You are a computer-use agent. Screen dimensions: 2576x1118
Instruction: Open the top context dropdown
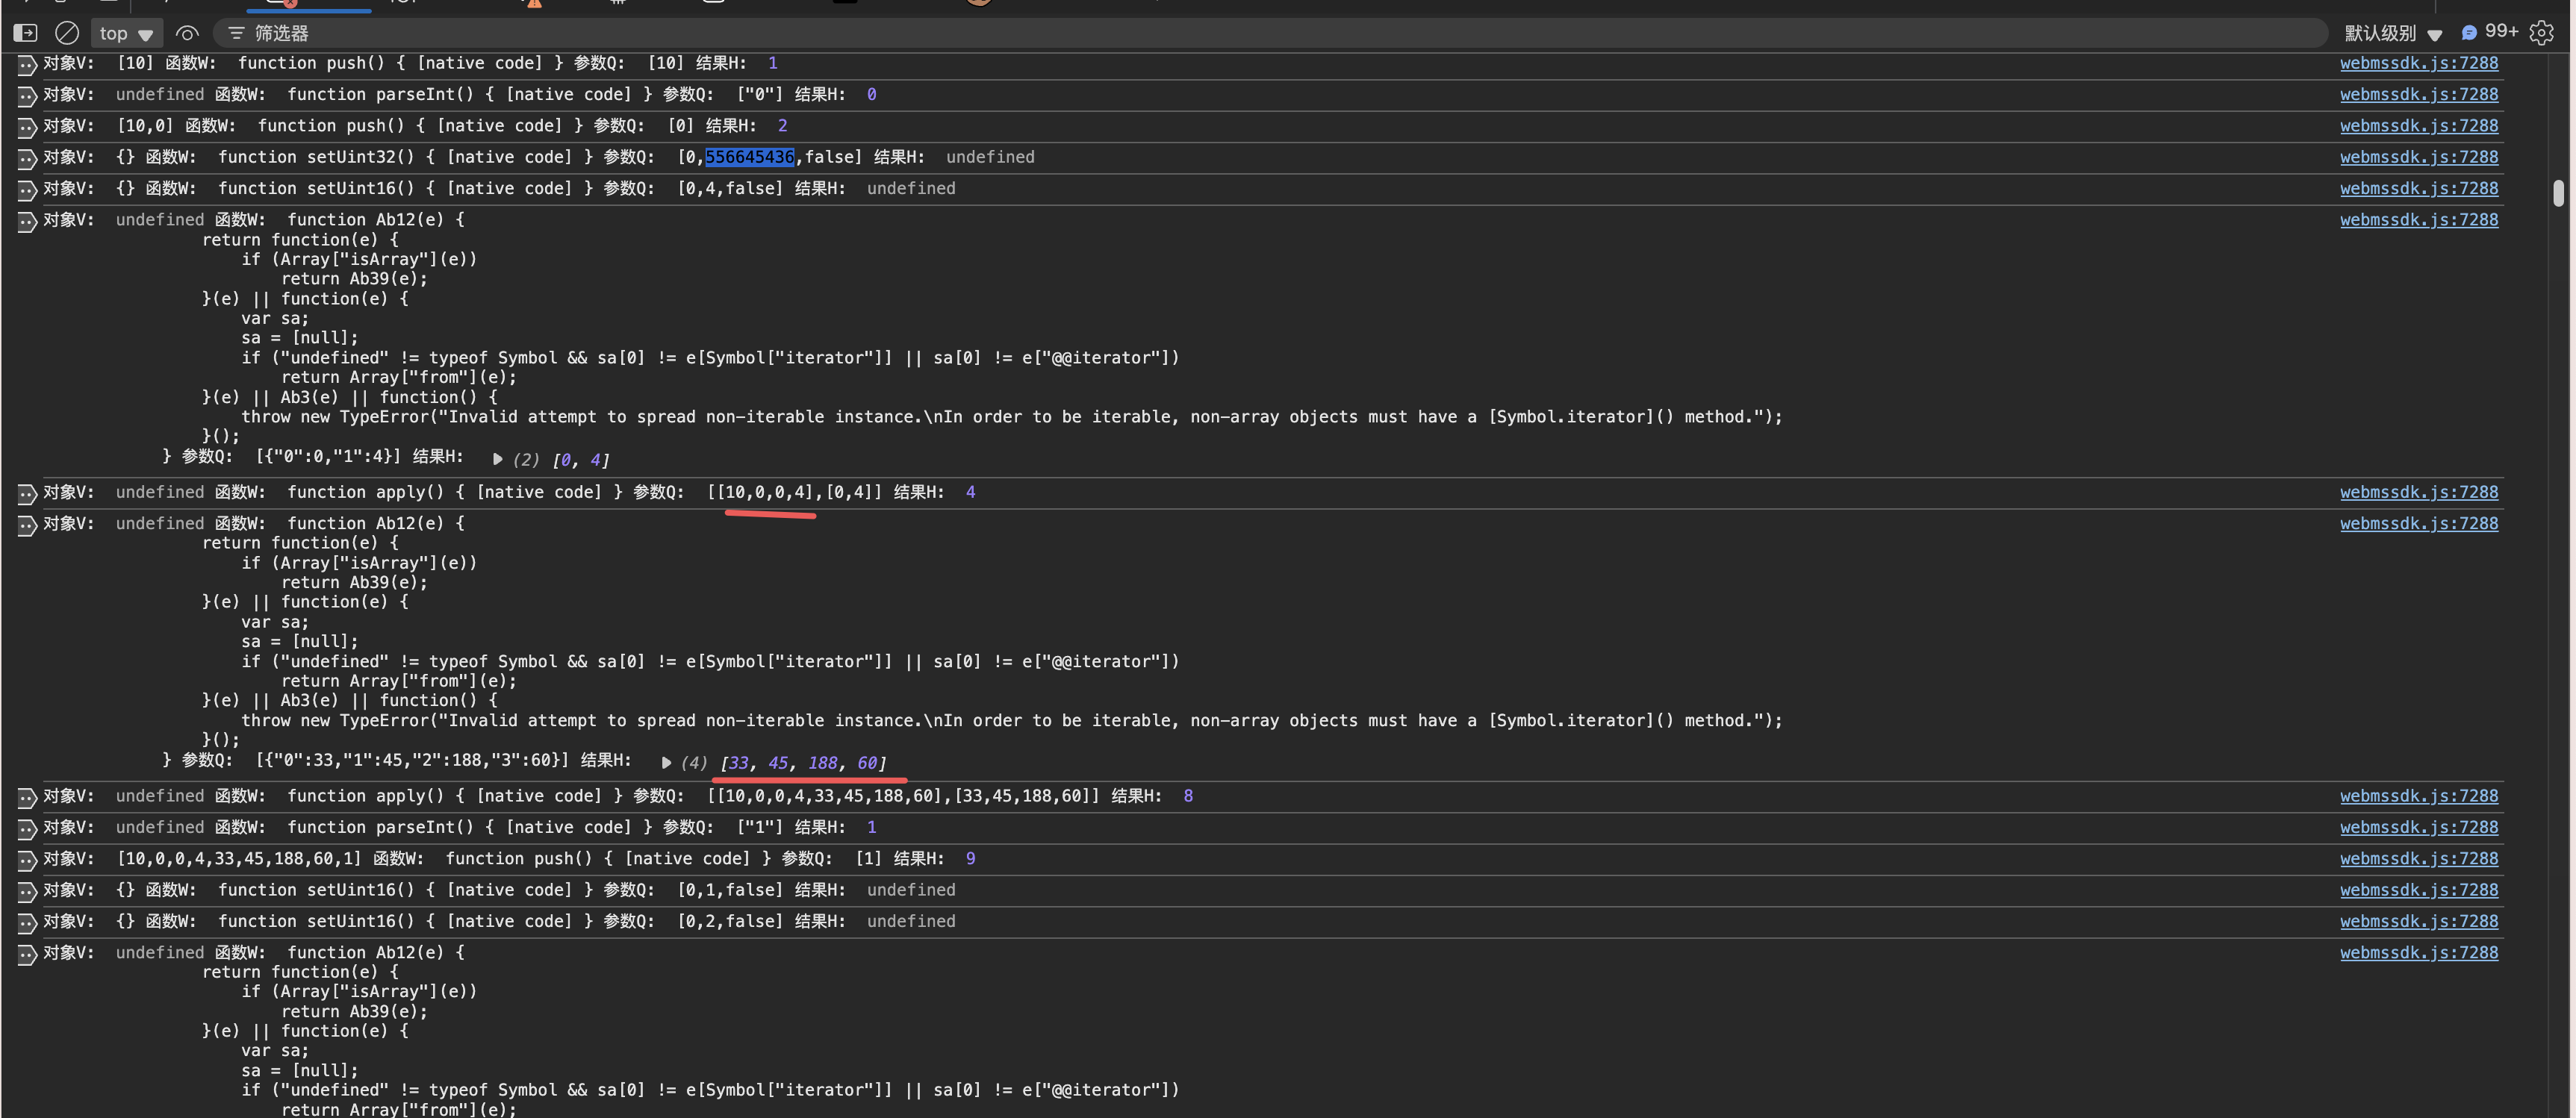(126, 33)
